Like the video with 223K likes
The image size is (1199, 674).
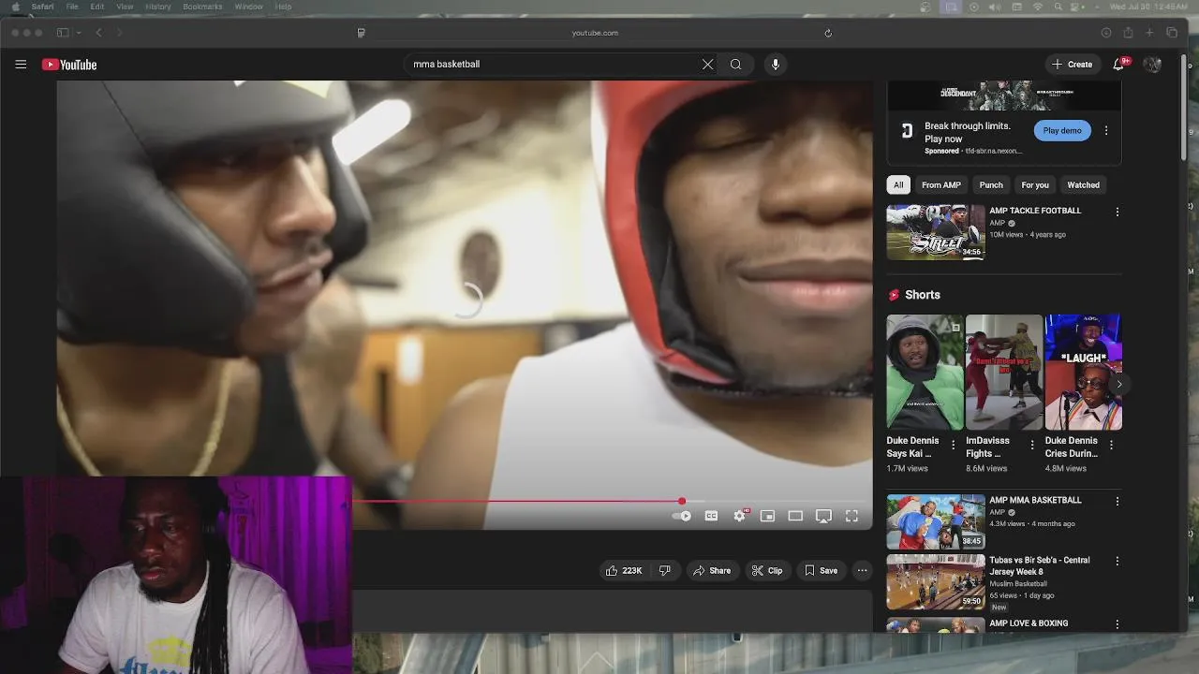tap(624, 571)
